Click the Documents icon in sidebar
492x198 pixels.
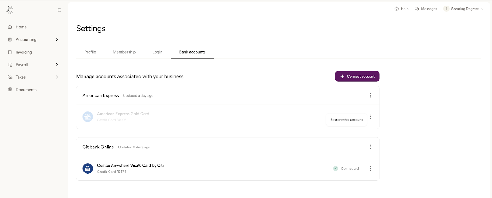point(10,90)
